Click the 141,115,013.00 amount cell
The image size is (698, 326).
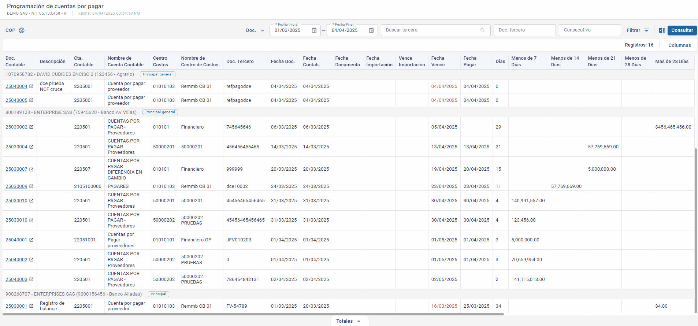tap(528, 279)
